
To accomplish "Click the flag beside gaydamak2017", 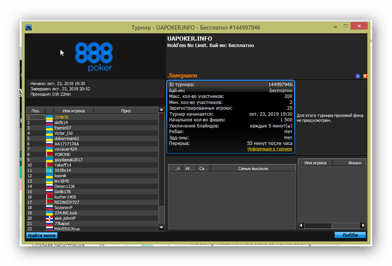I will 49,160.
